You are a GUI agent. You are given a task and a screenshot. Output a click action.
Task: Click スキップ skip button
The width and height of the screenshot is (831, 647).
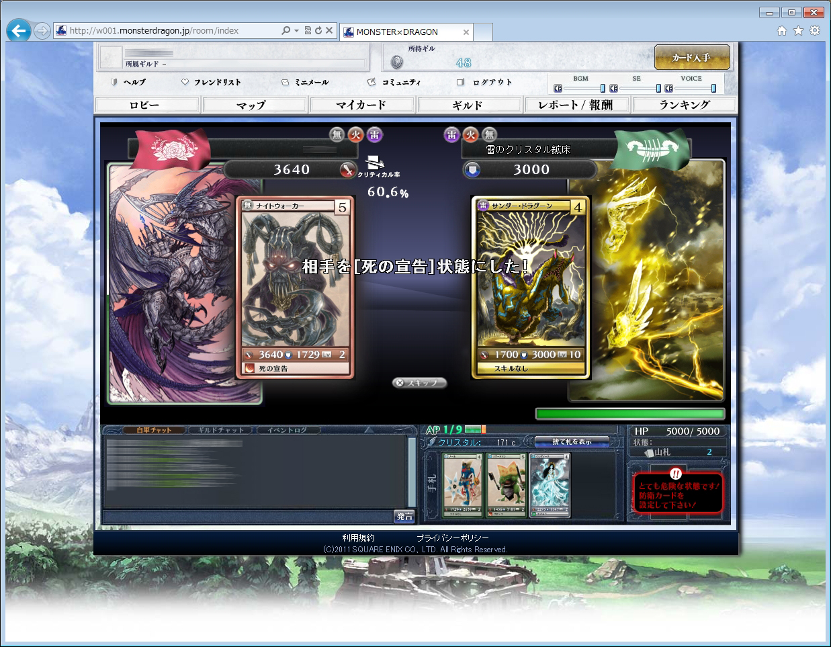click(x=420, y=382)
